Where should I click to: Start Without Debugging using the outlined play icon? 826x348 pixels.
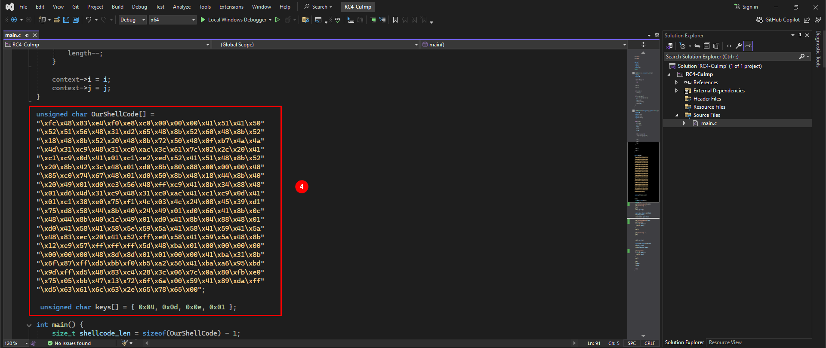[x=277, y=20]
